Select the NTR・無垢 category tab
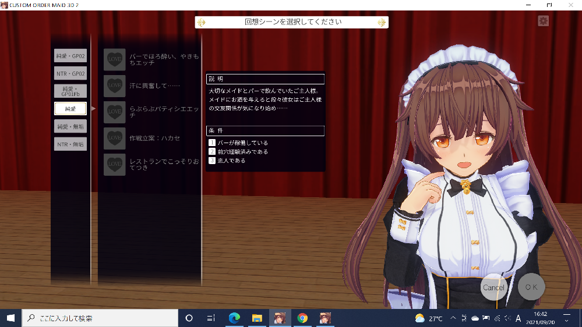The height and width of the screenshot is (327, 582). point(70,144)
